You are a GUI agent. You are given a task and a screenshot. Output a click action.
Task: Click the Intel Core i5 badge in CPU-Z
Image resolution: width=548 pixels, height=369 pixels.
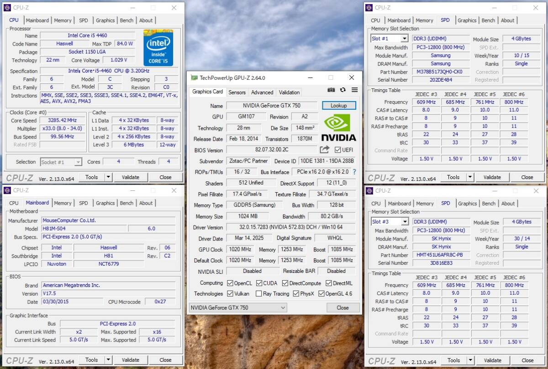(158, 47)
